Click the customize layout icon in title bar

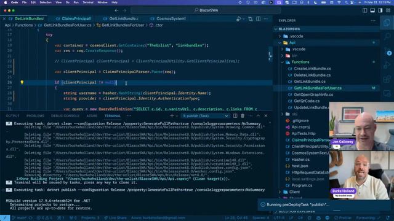(x=388, y=10)
